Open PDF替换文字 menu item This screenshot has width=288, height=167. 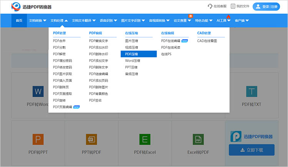[98, 41]
